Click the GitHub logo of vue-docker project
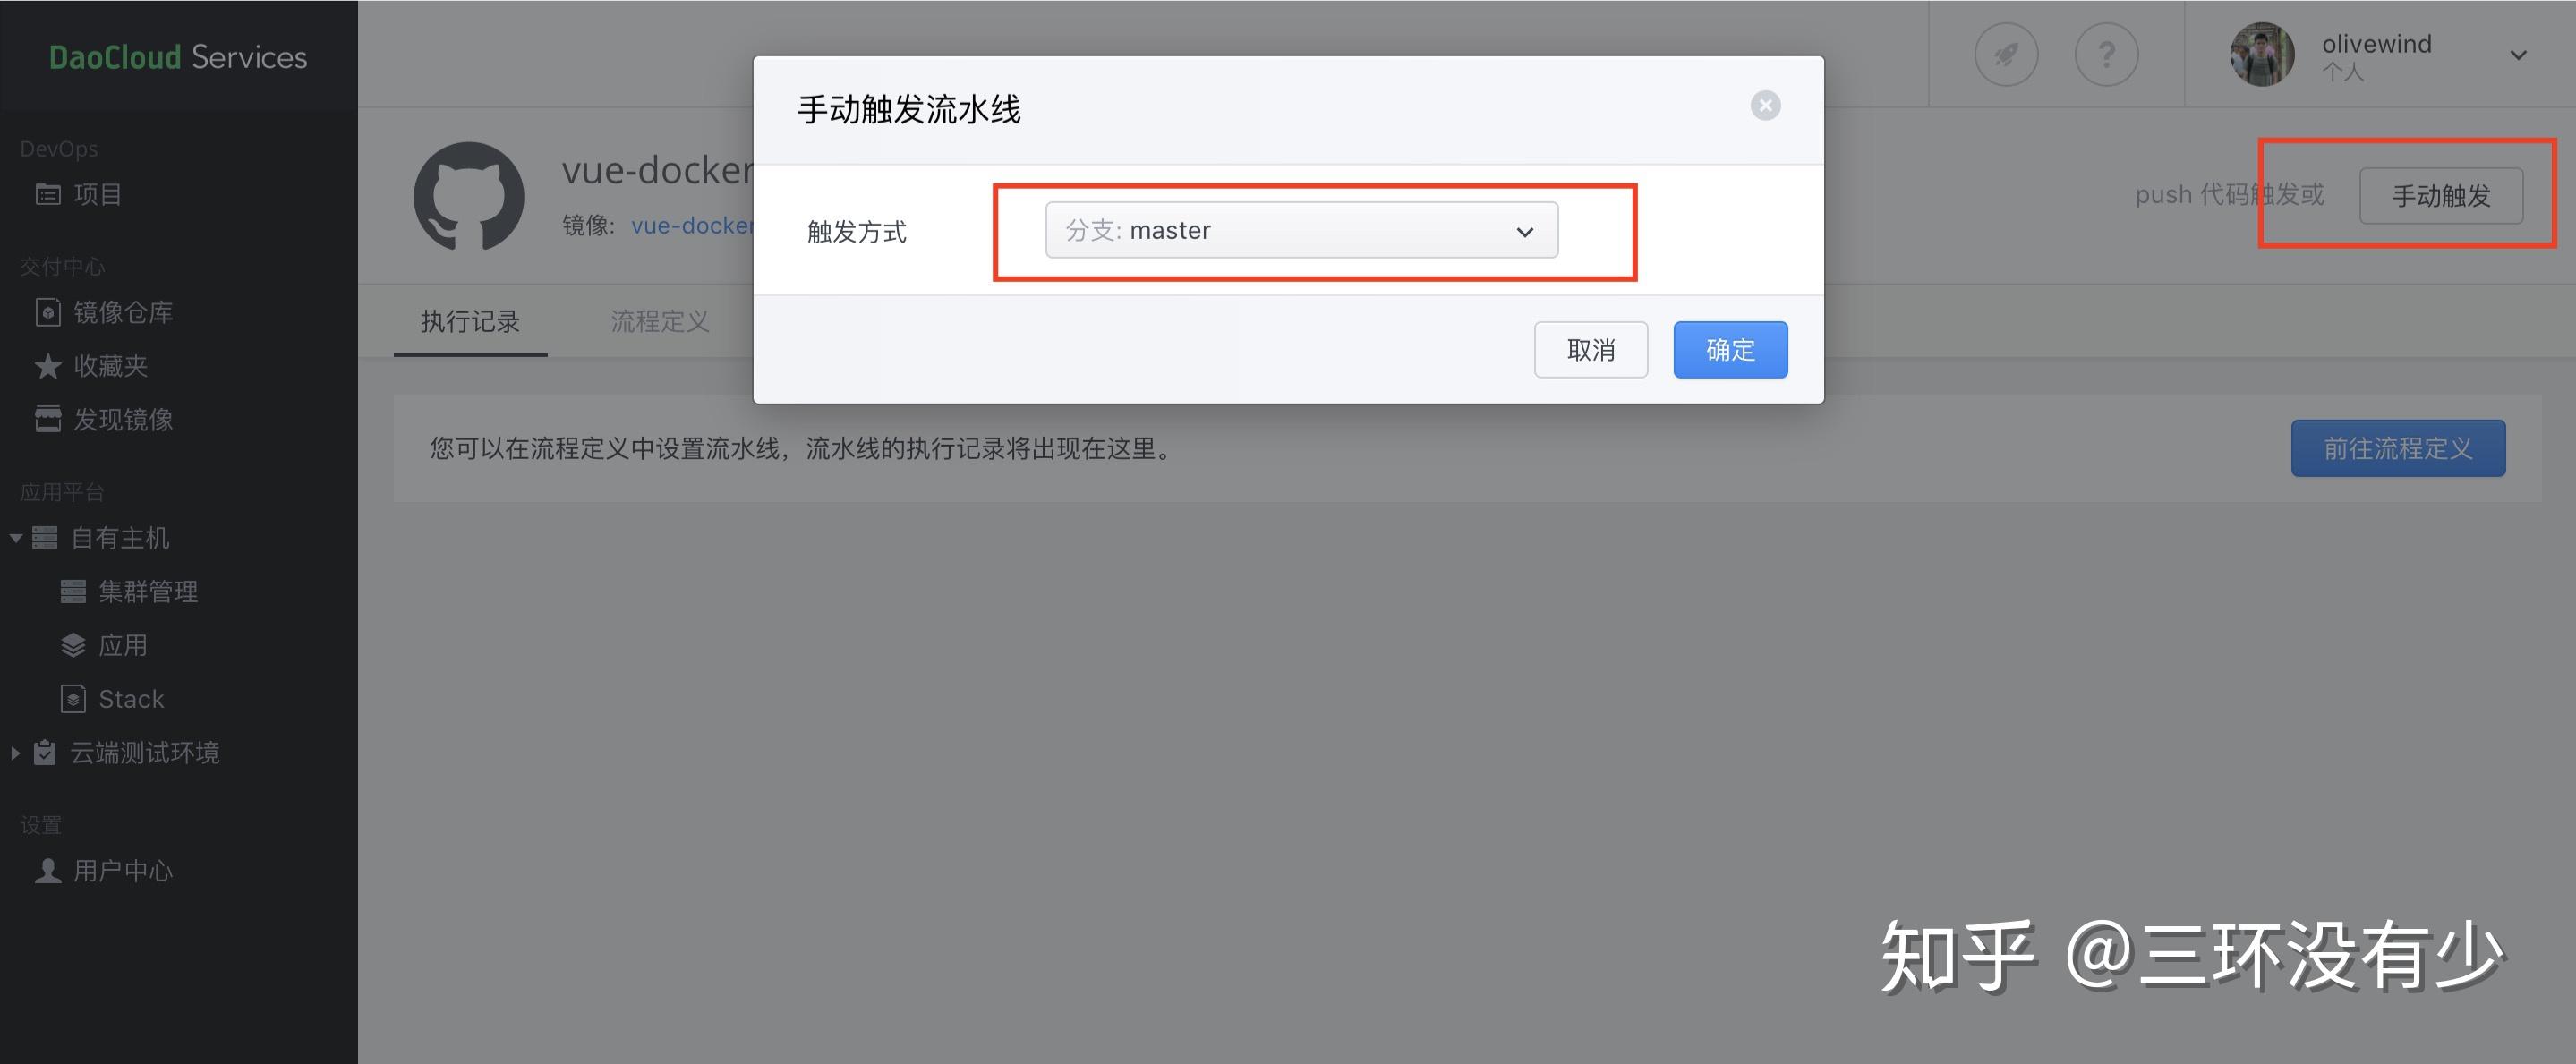The width and height of the screenshot is (2576, 1064). [x=469, y=196]
